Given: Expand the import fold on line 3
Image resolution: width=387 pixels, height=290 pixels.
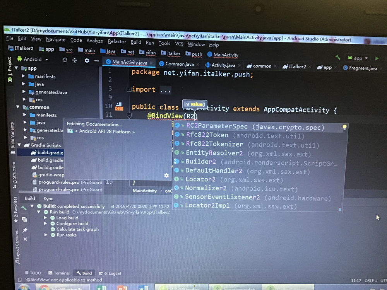Looking at the screenshot, I should [129, 89].
